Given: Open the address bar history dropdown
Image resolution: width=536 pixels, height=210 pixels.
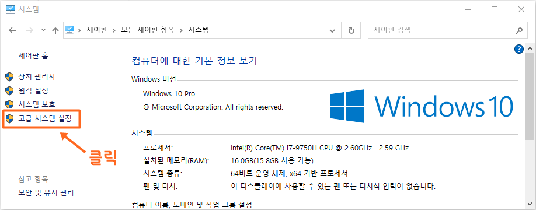Looking at the screenshot, I should click(332, 31).
